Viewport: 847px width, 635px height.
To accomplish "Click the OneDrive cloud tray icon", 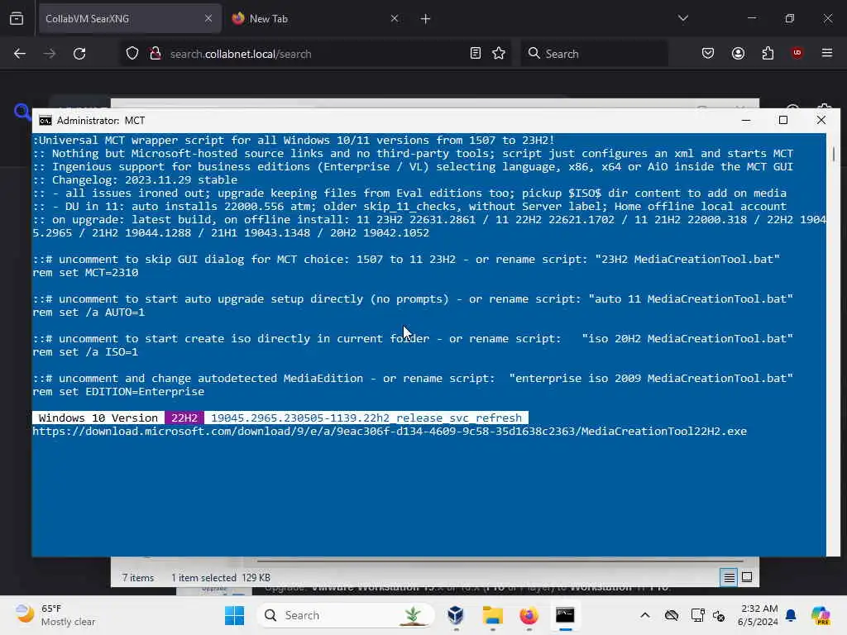I will 672,615.
